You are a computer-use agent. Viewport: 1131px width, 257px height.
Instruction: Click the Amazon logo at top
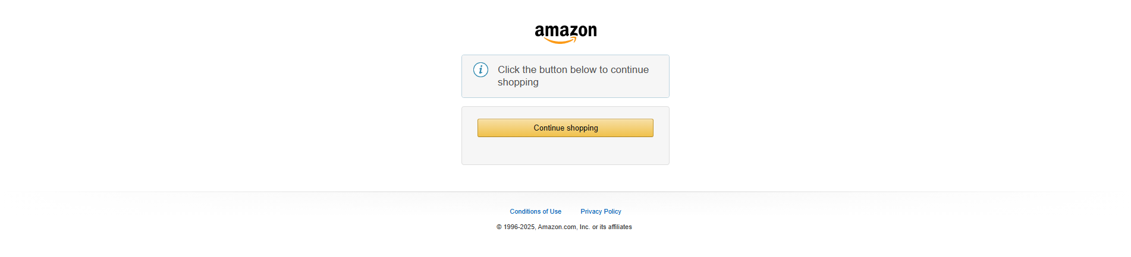tap(565, 34)
